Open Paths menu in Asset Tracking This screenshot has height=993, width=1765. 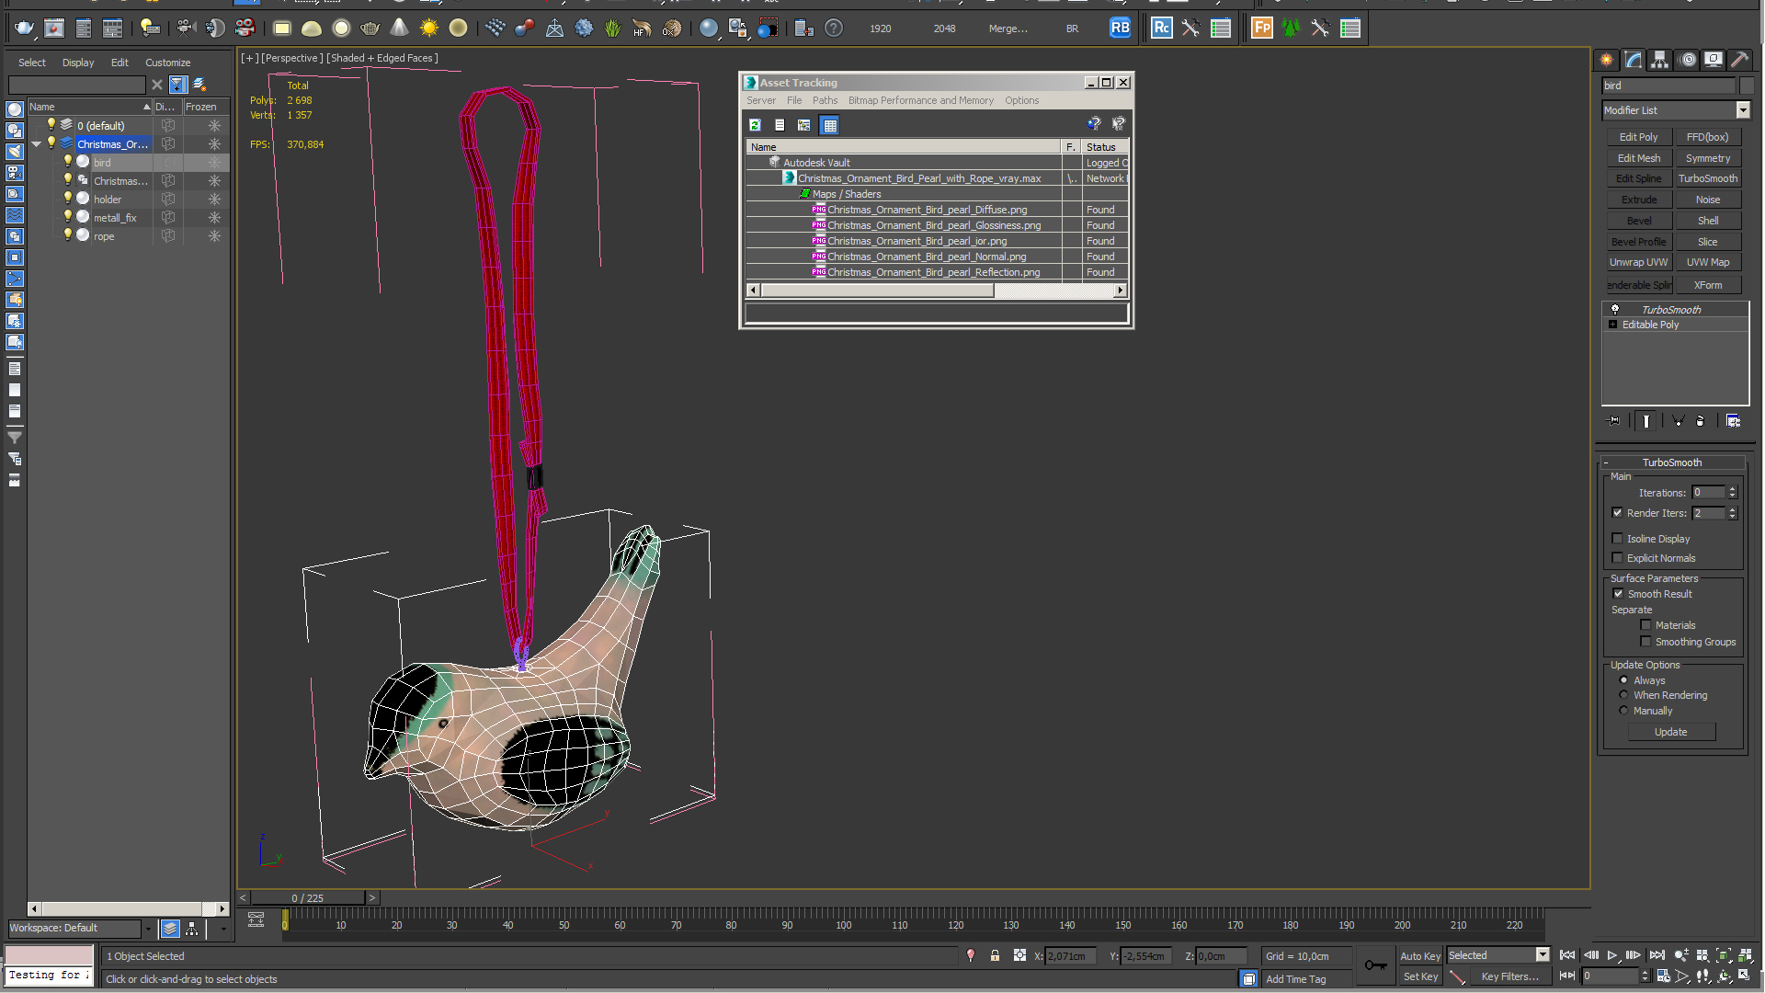[x=825, y=100]
